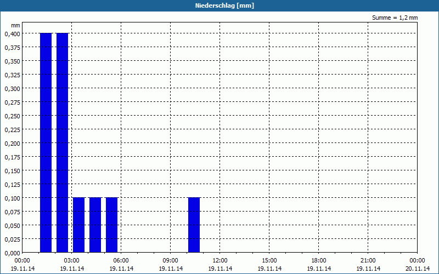Image resolution: width=439 pixels, height=274 pixels.
Task: Select the y-axis value 0,400
Action: (13, 33)
